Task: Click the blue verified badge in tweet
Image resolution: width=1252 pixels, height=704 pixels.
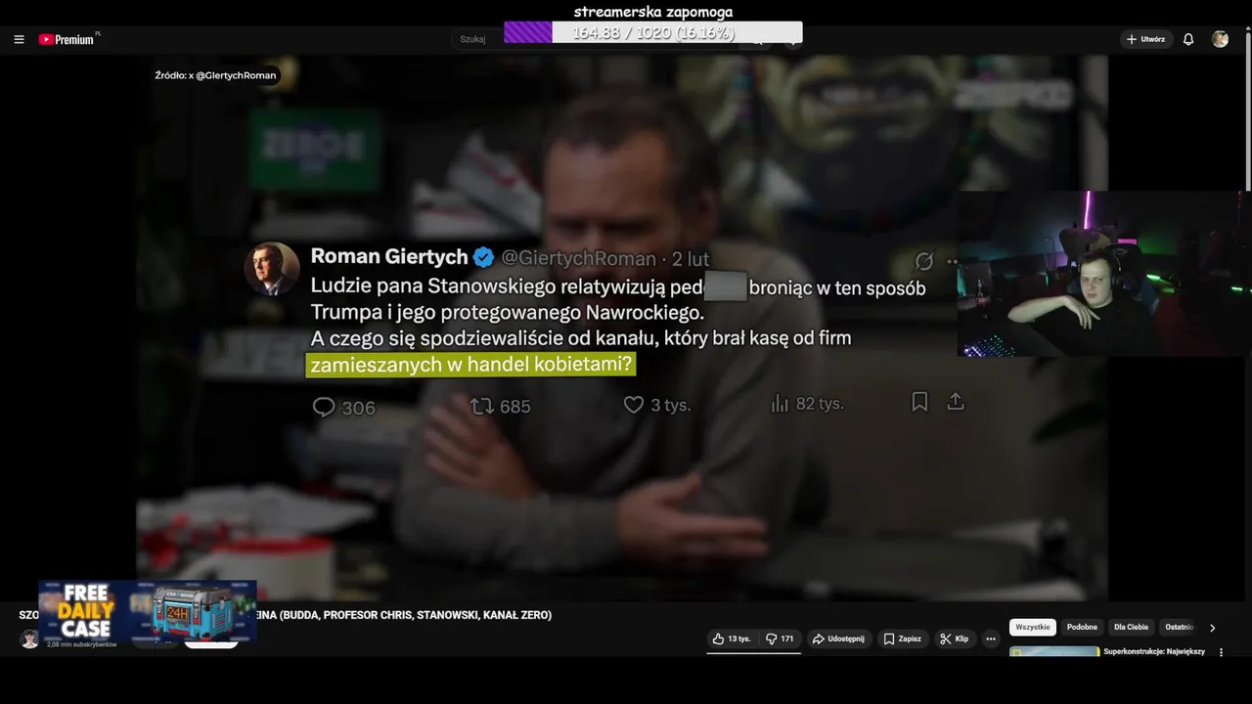Action: coord(484,257)
